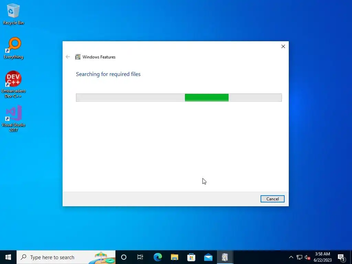Open the network status tray icon
This screenshot has width=352, height=264.
299,257
